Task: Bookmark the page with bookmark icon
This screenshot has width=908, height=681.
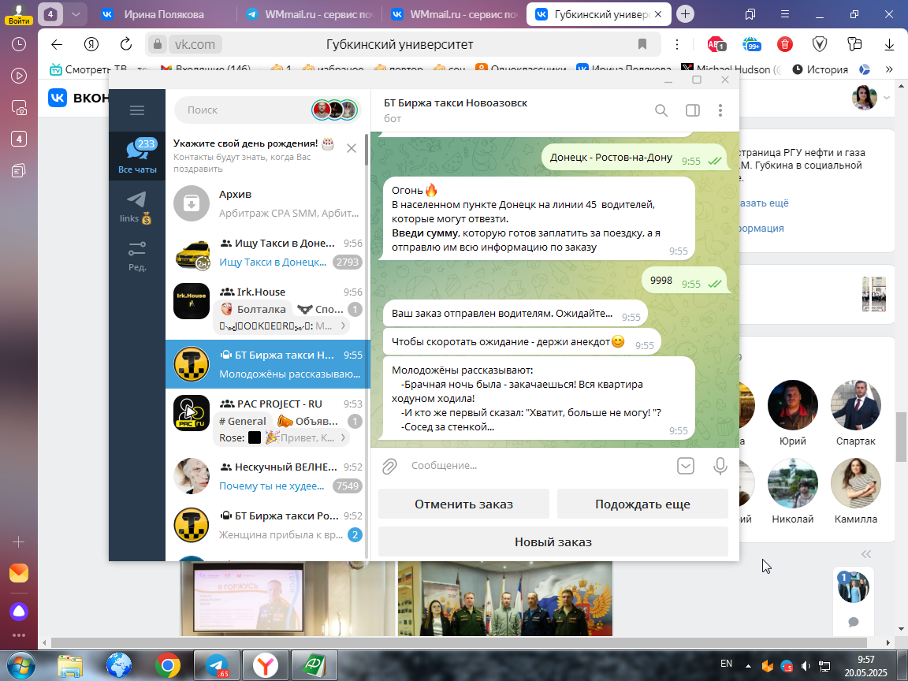Action: tap(642, 44)
